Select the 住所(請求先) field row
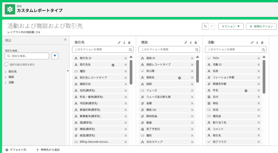The height and width of the screenshot is (153, 278). click(100, 90)
